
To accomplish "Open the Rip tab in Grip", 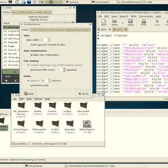I will click(14, 12).
